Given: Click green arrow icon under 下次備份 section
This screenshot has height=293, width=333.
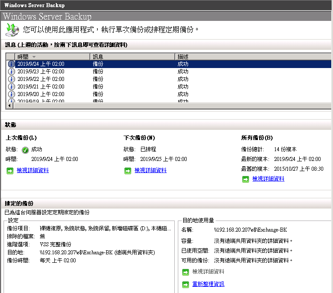Looking at the screenshot, I should [x=128, y=171].
